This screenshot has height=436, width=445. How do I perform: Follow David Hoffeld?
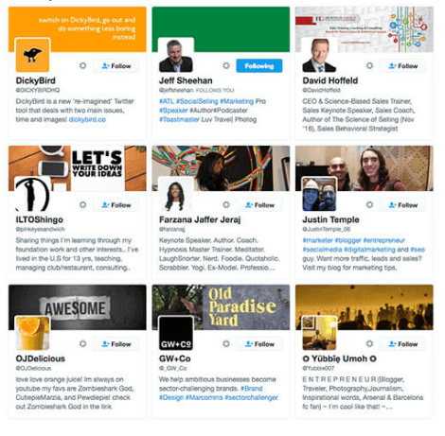pyautogui.click(x=402, y=66)
